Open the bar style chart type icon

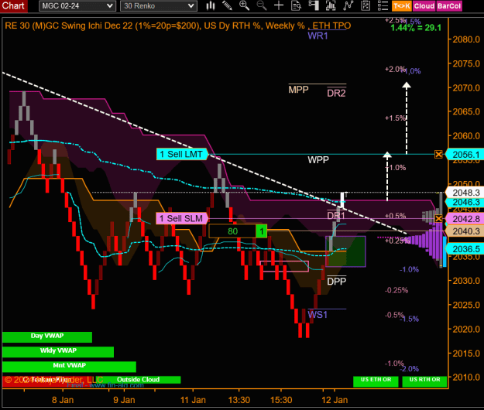pos(211,5)
